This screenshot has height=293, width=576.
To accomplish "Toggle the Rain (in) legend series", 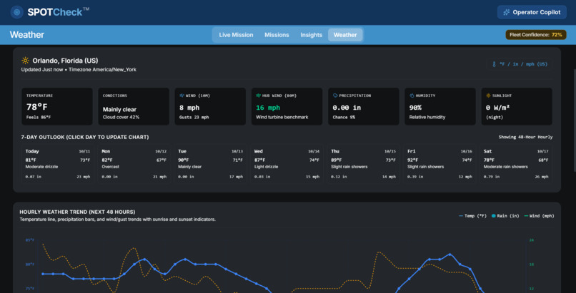I will (x=505, y=216).
